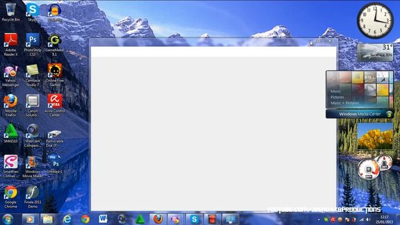Open the Finale 2011 Demo desktop shortcut
This screenshot has width=400, height=225.
(32, 197)
